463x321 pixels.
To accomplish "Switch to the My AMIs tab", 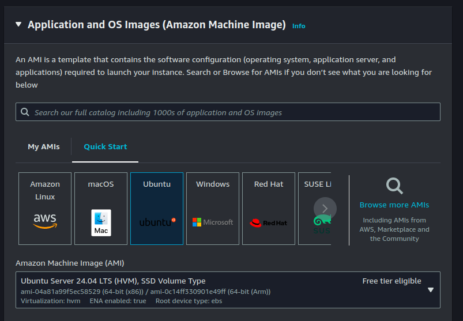I will [x=44, y=147].
